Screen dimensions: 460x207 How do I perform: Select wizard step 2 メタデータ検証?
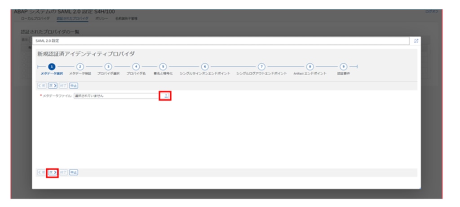tap(80, 67)
